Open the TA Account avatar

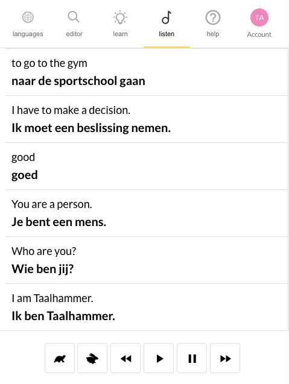coord(259,17)
